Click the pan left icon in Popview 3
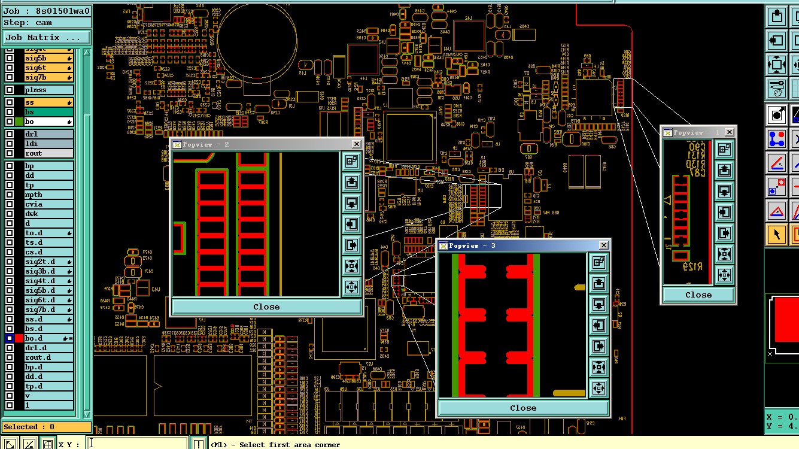799x449 pixels. 599,325
